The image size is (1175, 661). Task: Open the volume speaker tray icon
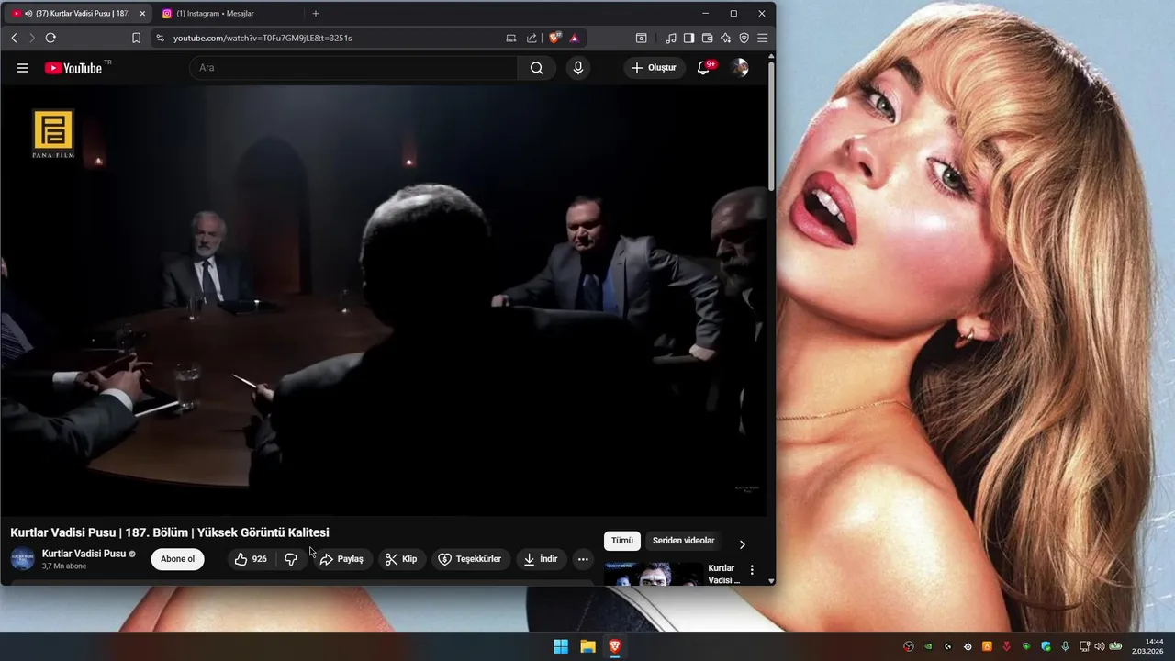[1100, 646]
